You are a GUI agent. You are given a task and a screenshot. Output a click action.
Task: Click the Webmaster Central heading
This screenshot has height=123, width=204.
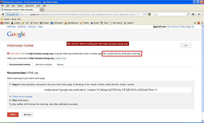20,46
